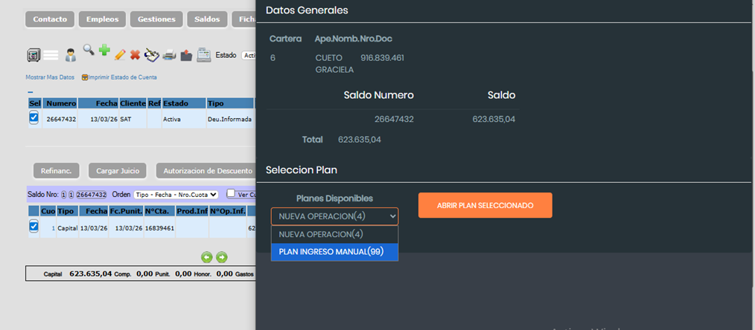
Task: Click the Imprimir Estado de Cuenta link
Action: click(122, 77)
